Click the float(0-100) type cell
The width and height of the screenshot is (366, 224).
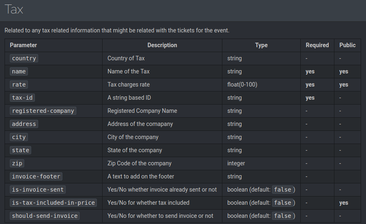242,85
